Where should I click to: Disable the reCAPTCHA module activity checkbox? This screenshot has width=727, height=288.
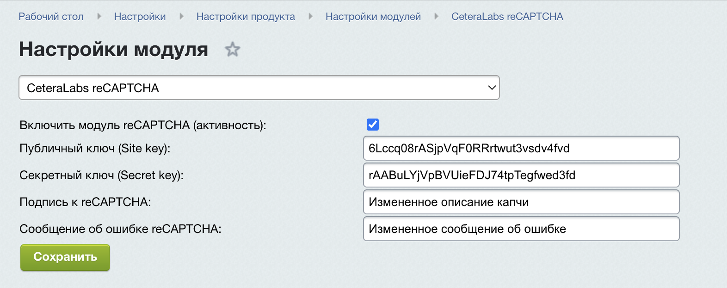373,125
